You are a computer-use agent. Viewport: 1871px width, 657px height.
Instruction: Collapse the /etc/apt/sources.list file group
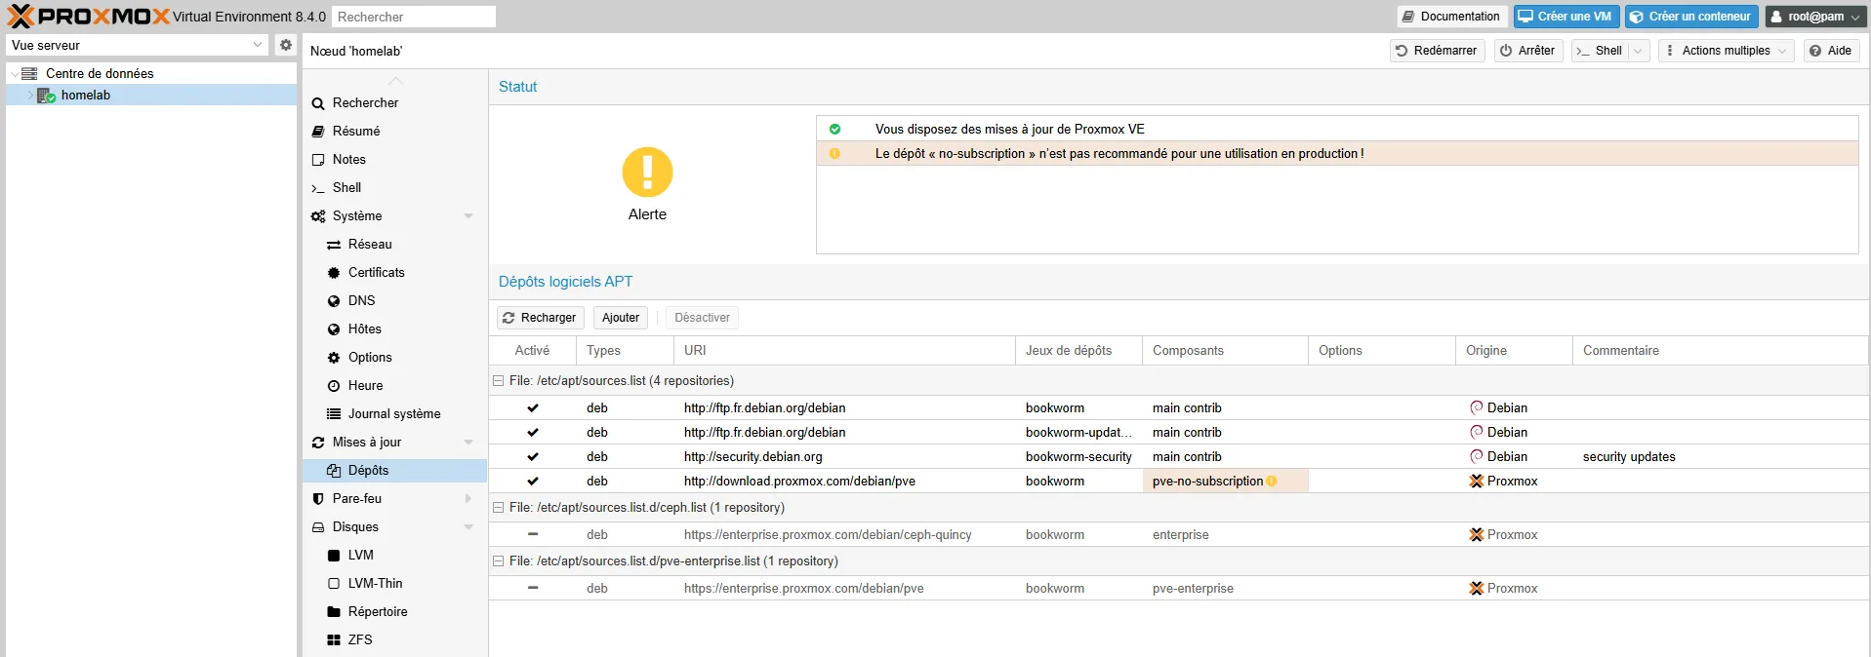tap(499, 381)
